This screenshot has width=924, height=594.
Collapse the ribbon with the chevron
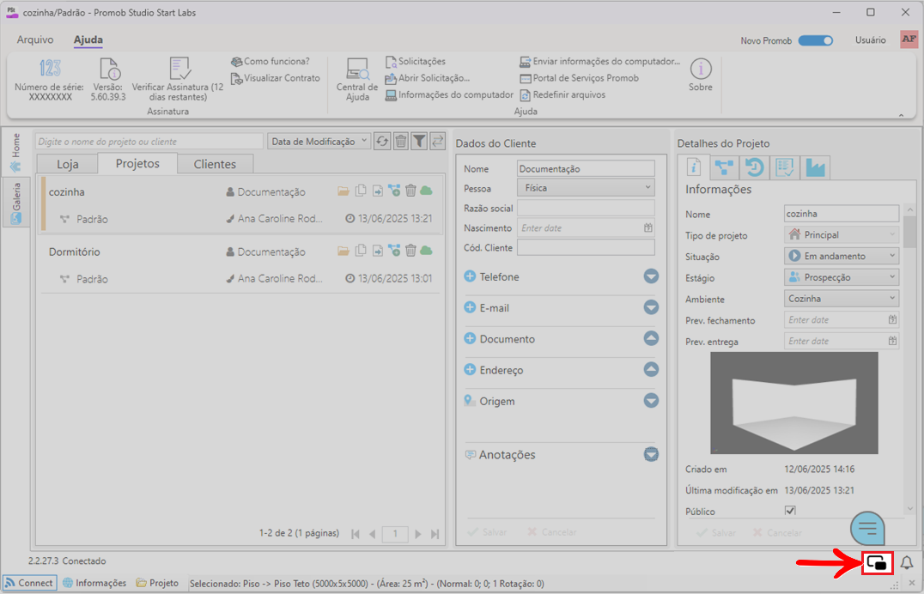901,115
